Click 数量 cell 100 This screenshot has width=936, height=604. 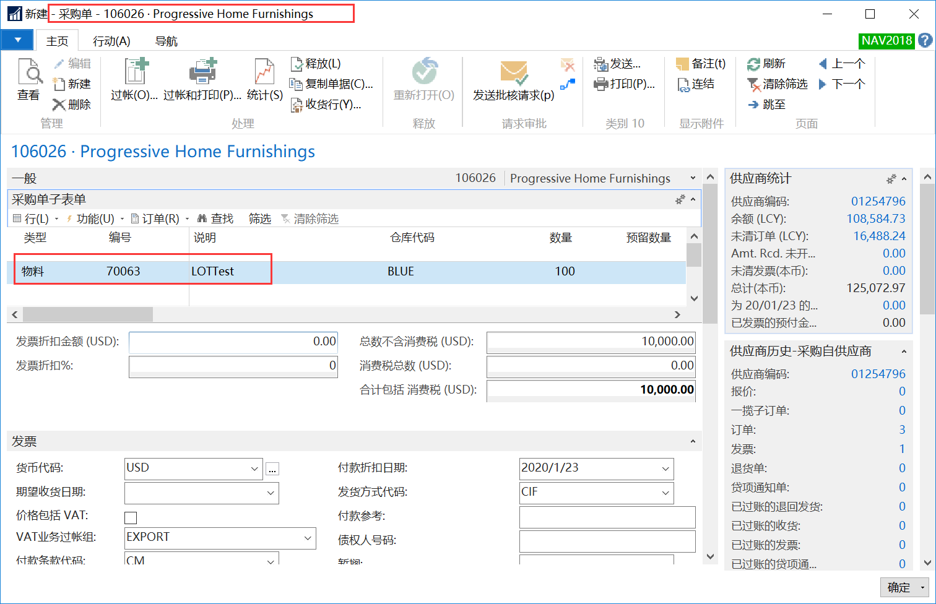[x=565, y=272]
